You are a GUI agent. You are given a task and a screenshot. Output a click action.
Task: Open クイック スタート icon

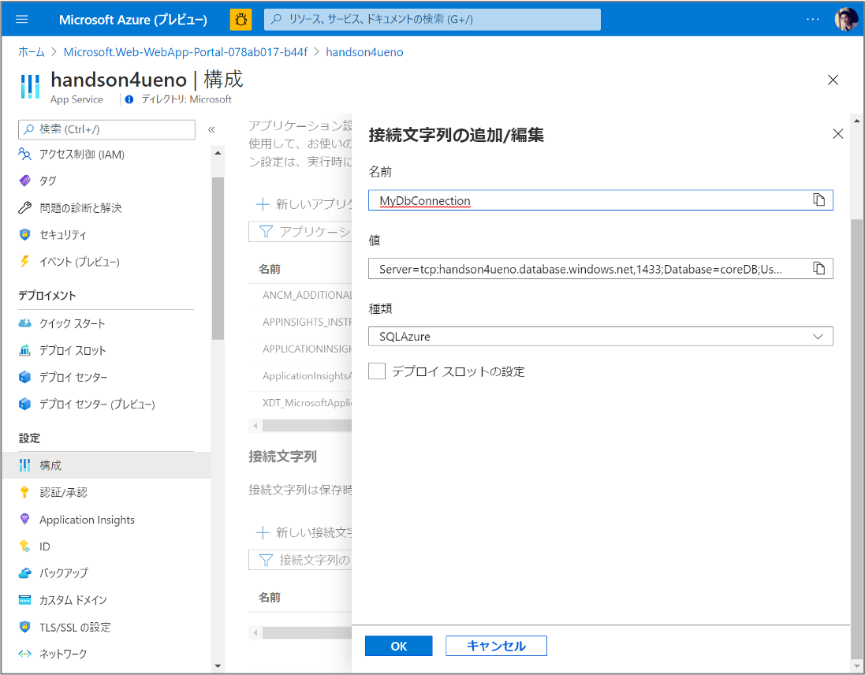tap(24, 323)
